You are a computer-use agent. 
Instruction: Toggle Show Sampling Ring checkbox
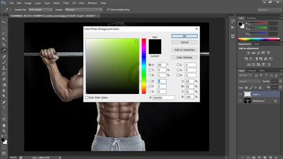click(x=108, y=9)
